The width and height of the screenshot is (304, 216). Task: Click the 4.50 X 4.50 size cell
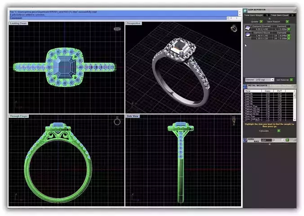(x=261, y=29)
